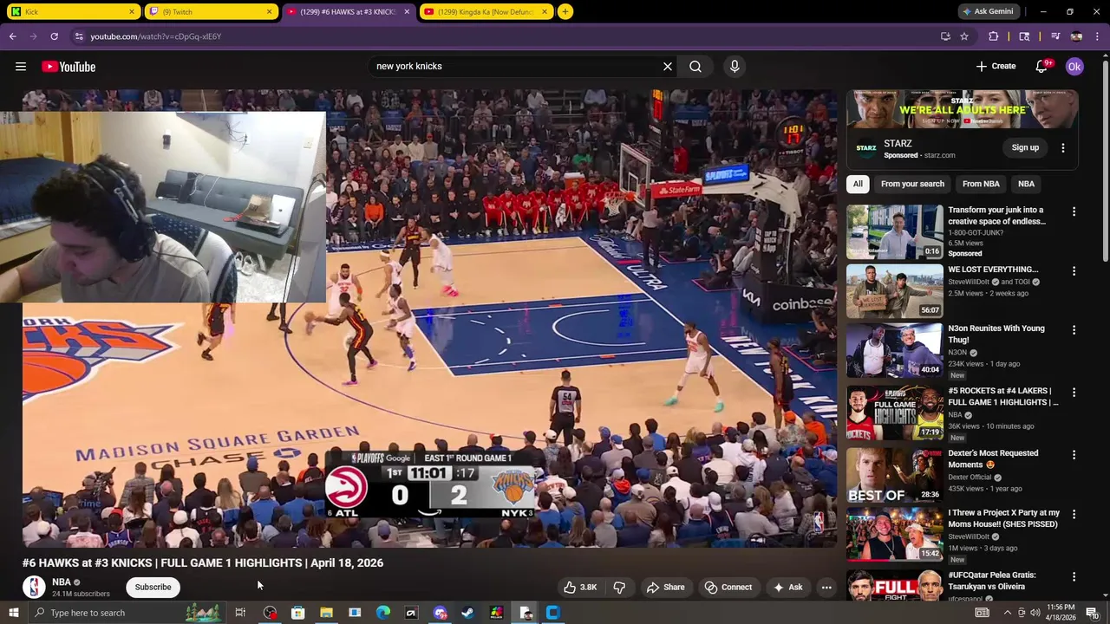Open options for STARZ sponsored ad
The height and width of the screenshot is (624, 1110).
(1063, 148)
